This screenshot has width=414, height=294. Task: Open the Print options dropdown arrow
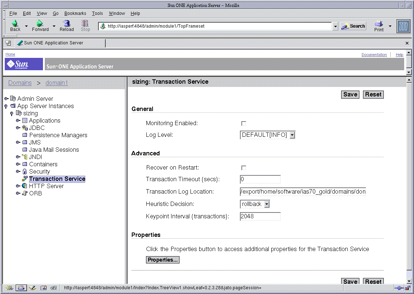[390, 26]
